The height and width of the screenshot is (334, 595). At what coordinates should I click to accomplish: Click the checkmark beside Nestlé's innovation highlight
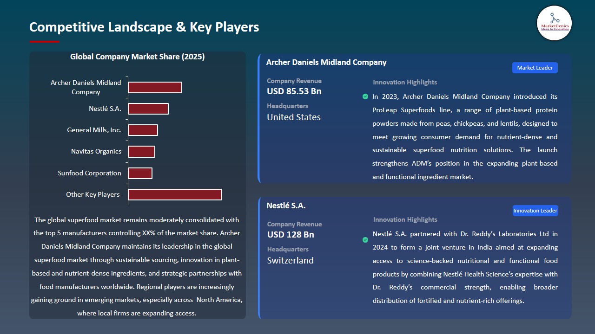coord(365,240)
